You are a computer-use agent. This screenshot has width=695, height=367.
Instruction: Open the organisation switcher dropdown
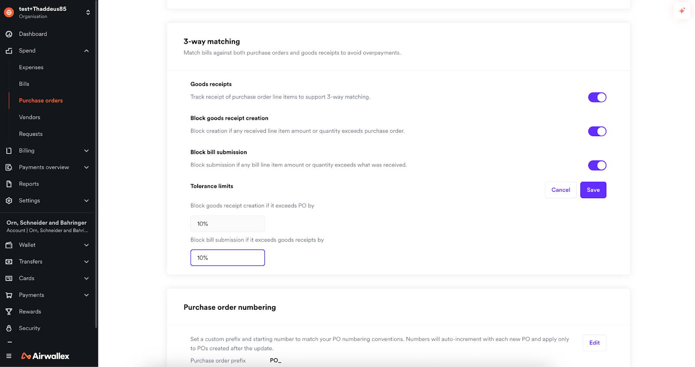[88, 13]
